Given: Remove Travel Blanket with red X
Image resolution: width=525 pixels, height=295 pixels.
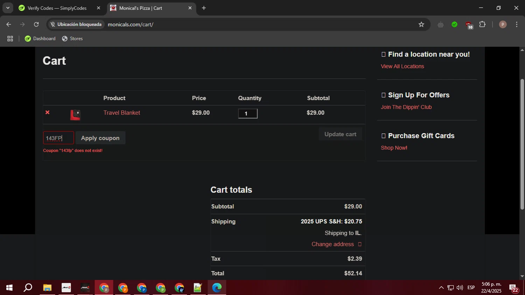Looking at the screenshot, I should pyautogui.click(x=47, y=112).
